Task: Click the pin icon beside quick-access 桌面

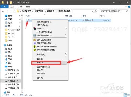Action: click(20, 16)
